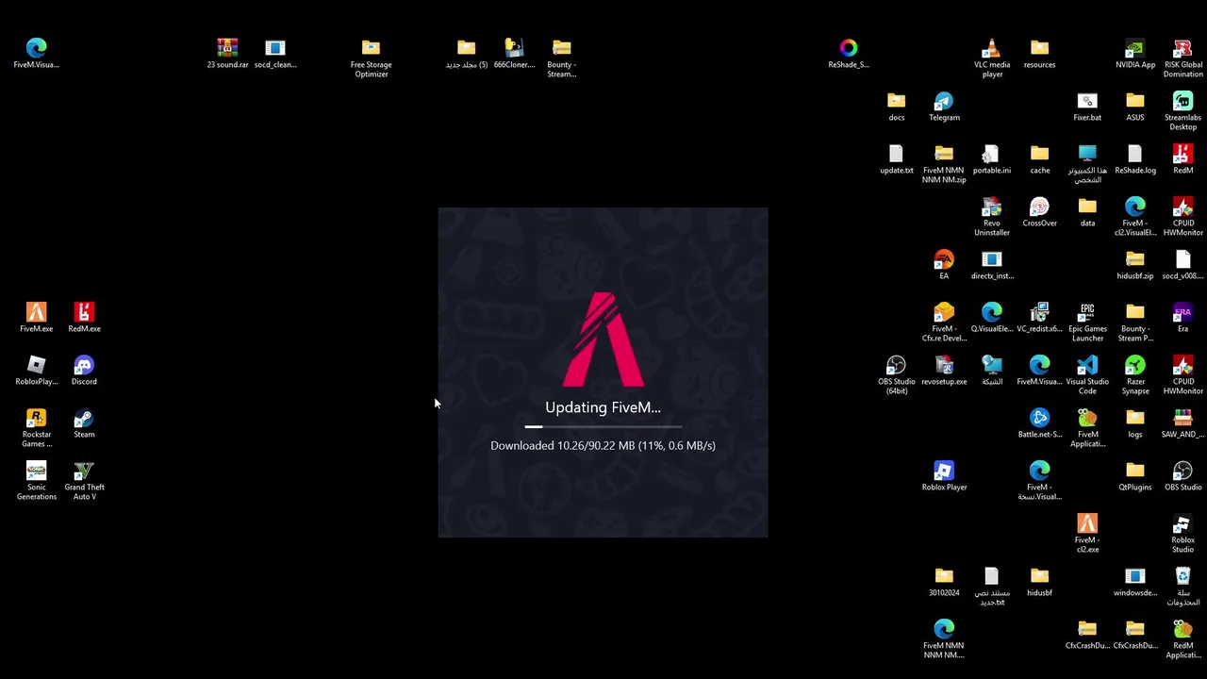
Task: Select the ReShade_S... setup icon
Action: pos(849,54)
